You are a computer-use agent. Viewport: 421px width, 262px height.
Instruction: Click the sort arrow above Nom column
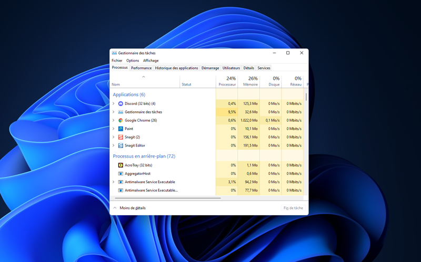click(144, 77)
